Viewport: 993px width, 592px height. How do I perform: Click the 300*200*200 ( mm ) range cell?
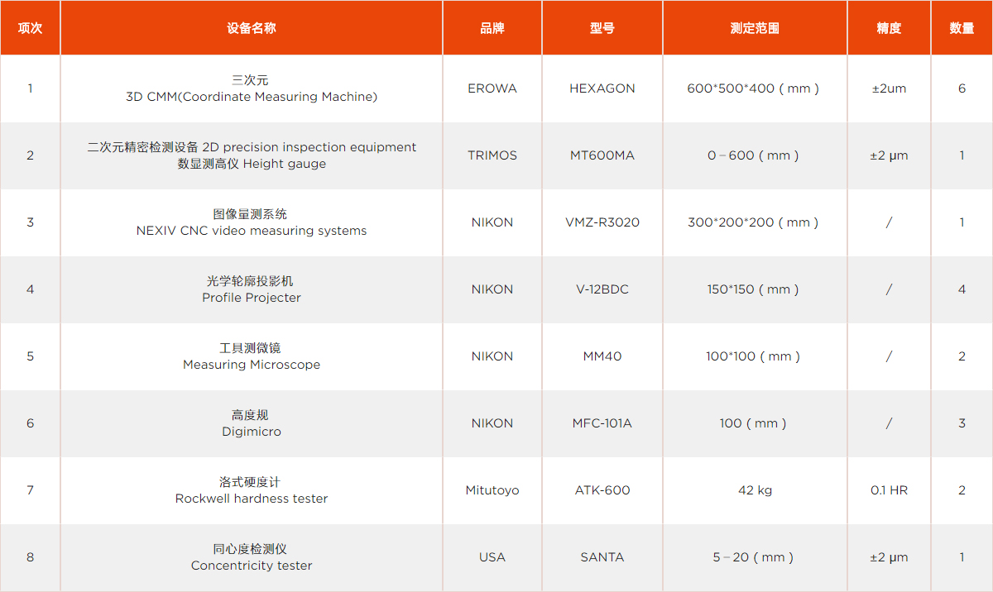point(755,222)
